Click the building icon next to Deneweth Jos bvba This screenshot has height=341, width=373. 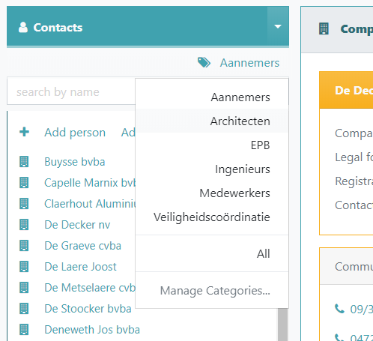coord(24,330)
